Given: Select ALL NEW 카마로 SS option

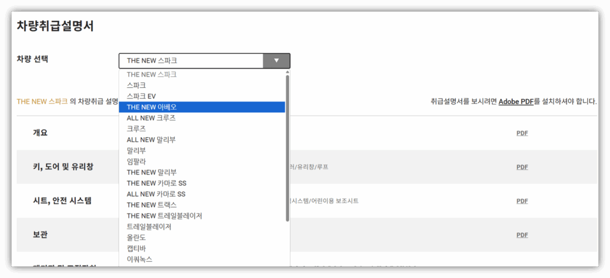Looking at the screenshot, I should (x=202, y=194).
